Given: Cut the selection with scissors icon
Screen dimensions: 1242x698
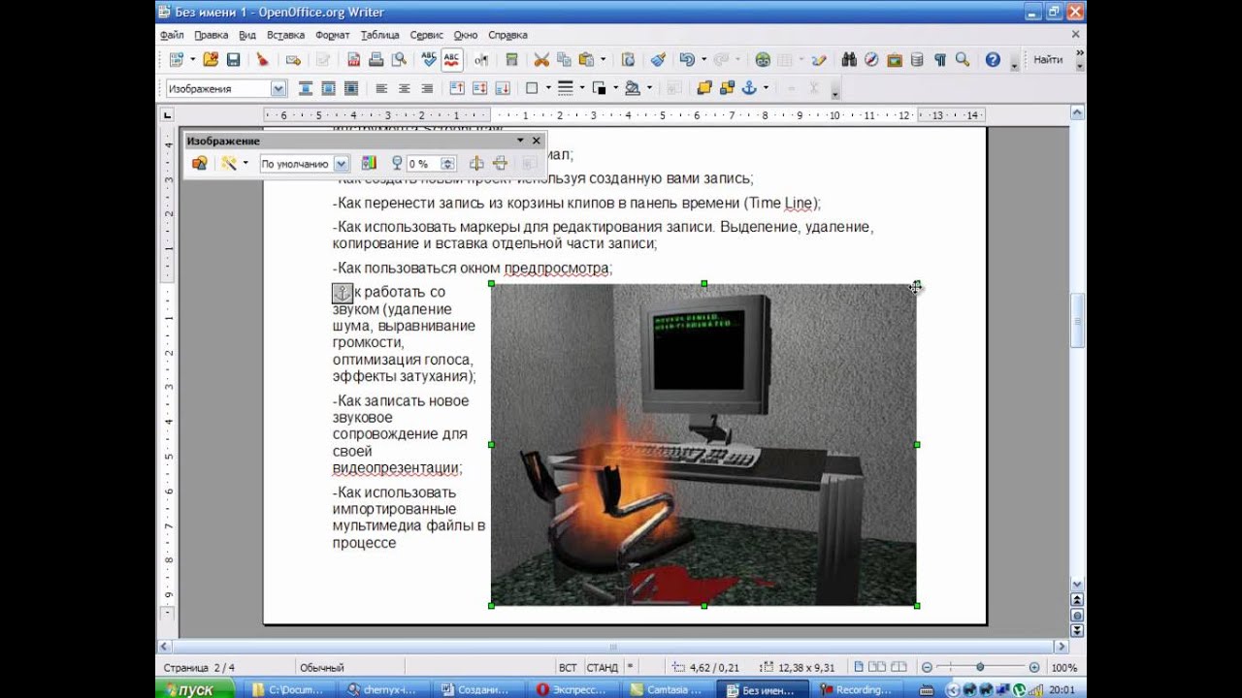Looking at the screenshot, I should pyautogui.click(x=541, y=60).
